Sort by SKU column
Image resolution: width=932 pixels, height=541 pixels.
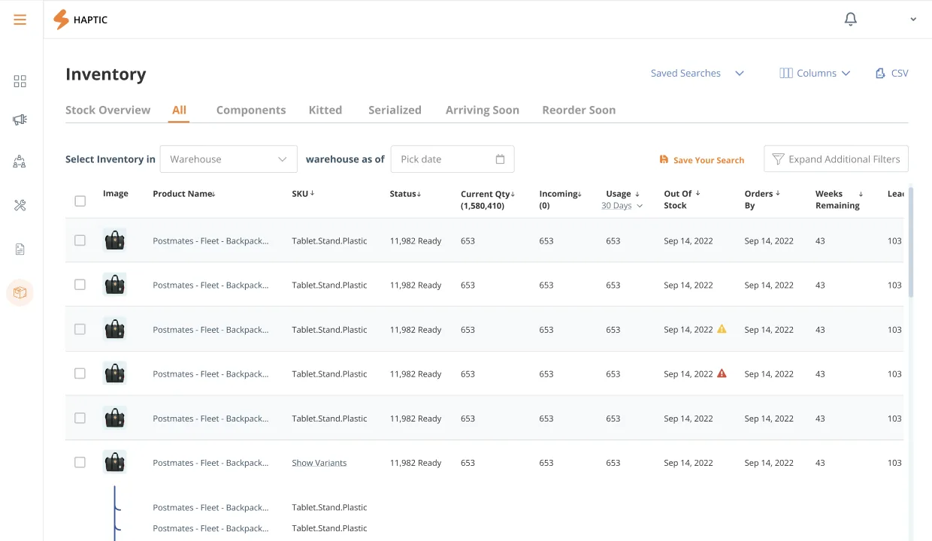click(303, 194)
